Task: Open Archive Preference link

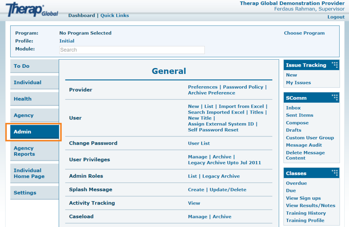Action: pyautogui.click(x=211, y=93)
